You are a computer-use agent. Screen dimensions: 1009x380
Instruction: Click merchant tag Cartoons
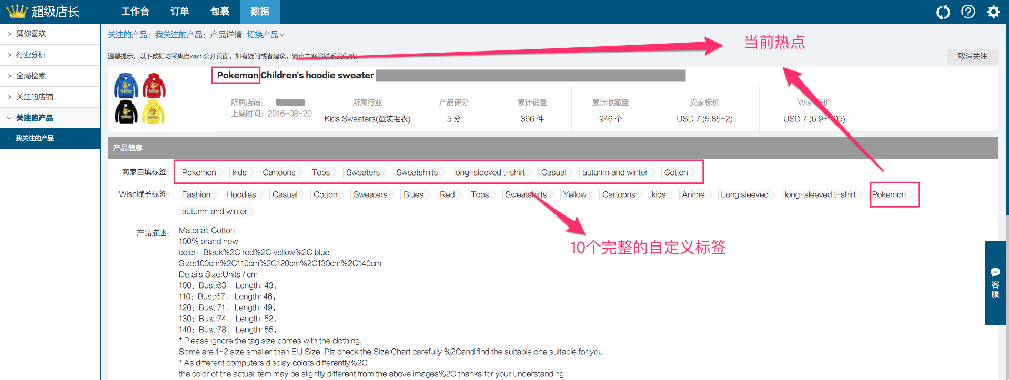280,172
